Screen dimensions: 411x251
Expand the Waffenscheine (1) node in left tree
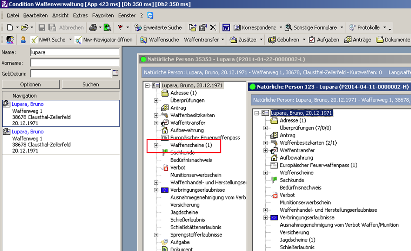tap(156, 145)
